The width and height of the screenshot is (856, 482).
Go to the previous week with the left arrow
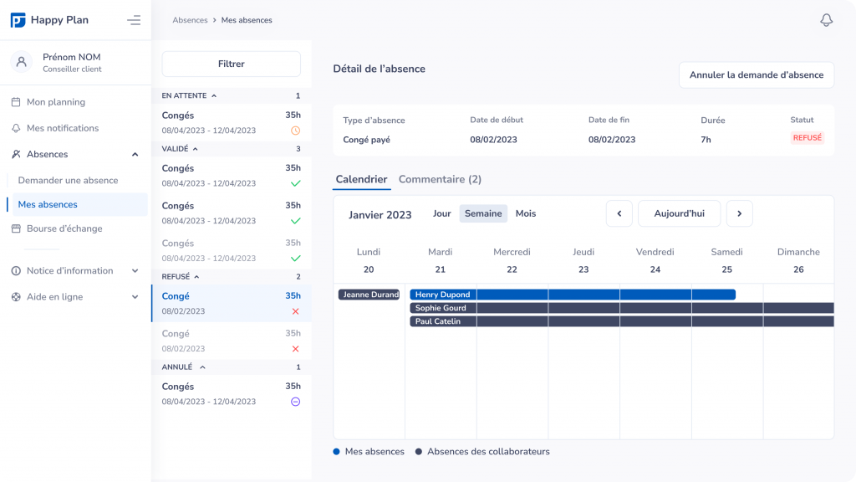coord(619,213)
